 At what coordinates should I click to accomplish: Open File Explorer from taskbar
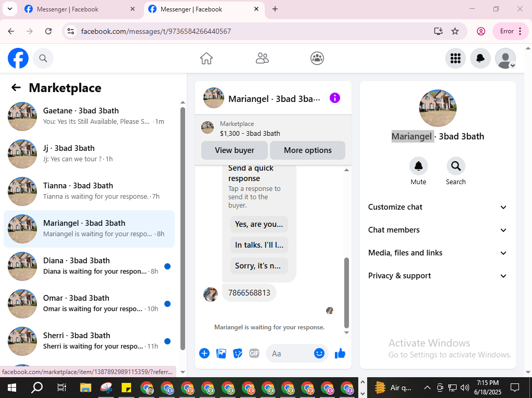point(85,388)
